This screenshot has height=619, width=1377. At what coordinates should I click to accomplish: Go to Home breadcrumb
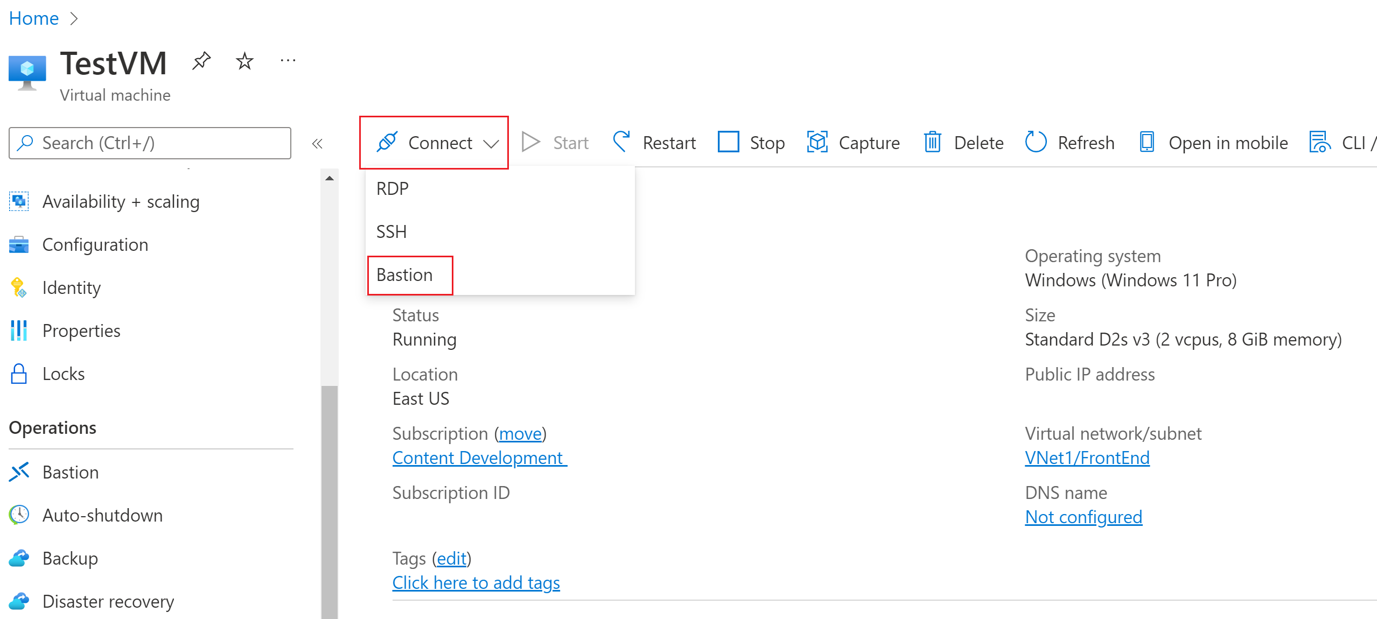tap(33, 18)
